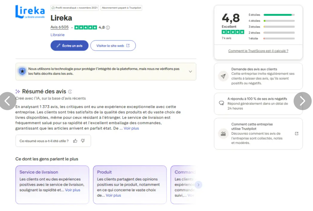Open external link icon in Trustpilot usage card
The height and width of the screenshot is (211, 313).
297,133
